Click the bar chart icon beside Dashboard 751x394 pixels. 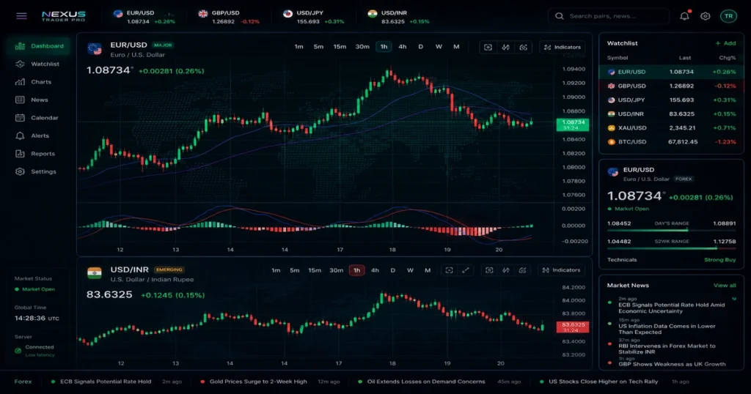[x=20, y=46]
